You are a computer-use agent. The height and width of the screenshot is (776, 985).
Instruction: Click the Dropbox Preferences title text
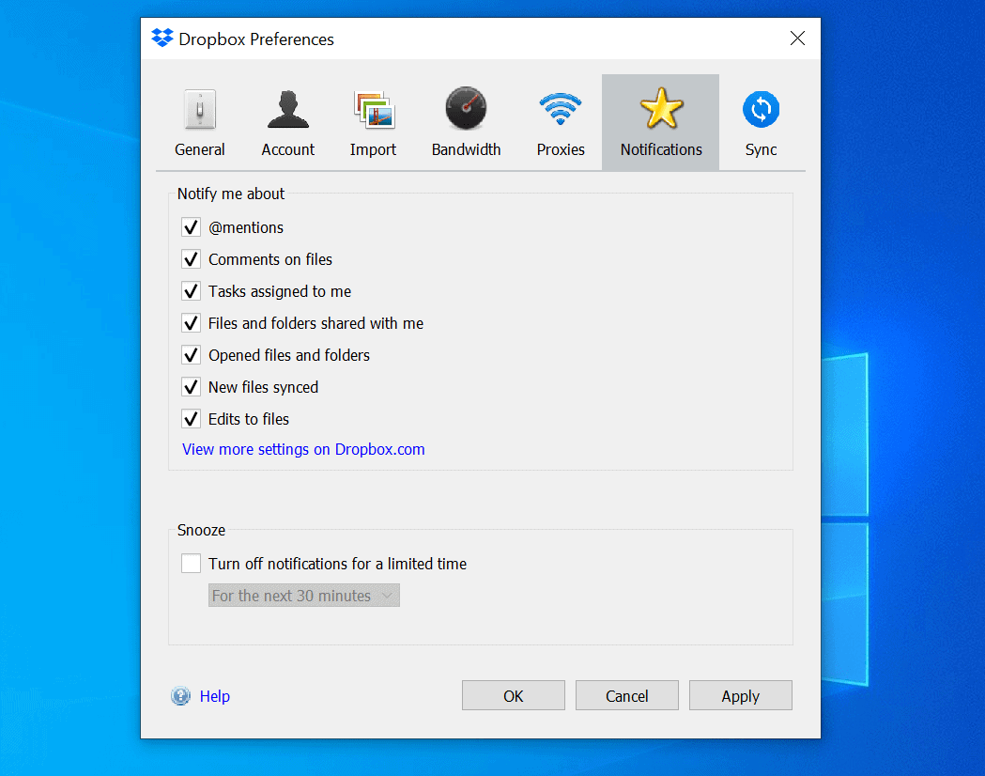click(x=256, y=39)
